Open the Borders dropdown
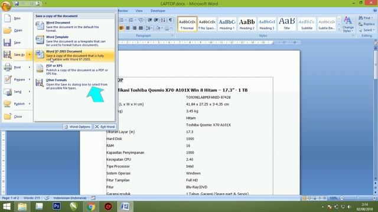This screenshot has height=212, width=378. (168, 28)
